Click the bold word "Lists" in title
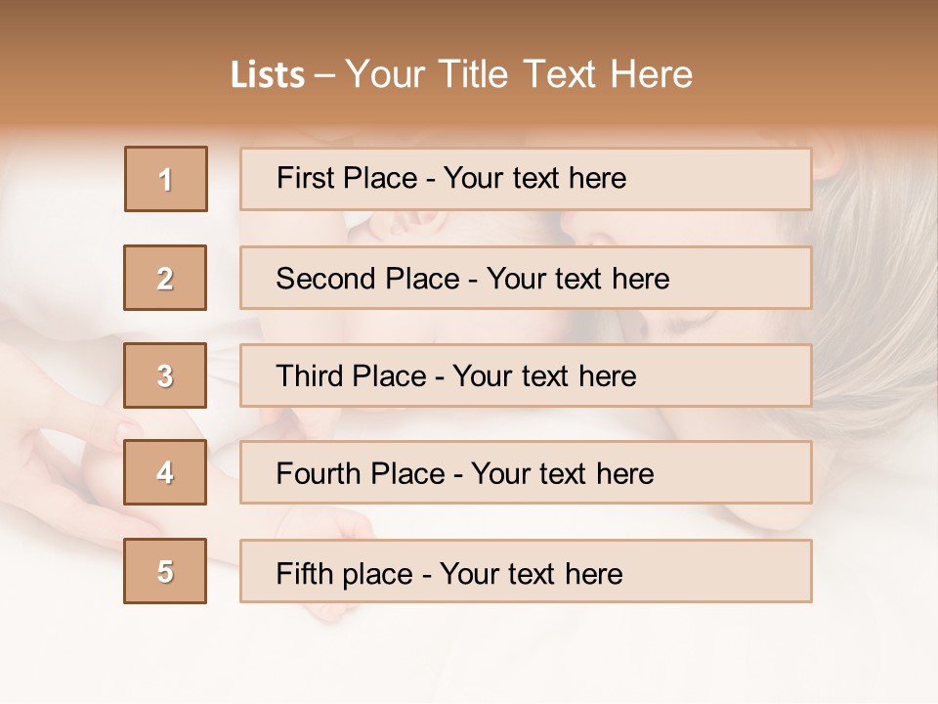The image size is (938, 704). 268,74
